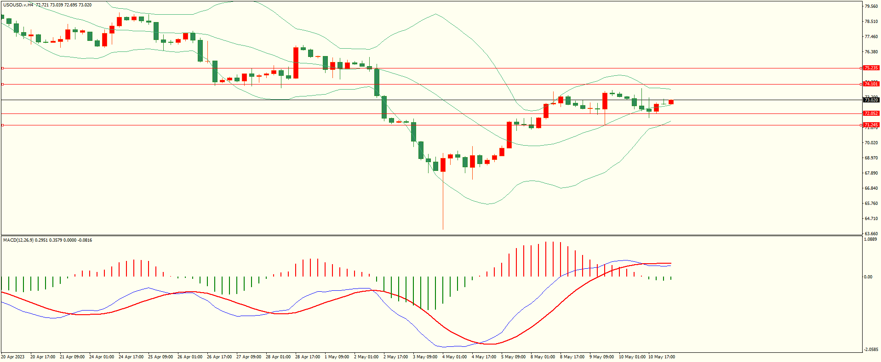Click the -2.0585 value on MACD scale
Image resolution: width=881 pixels, height=362 pixels.
pos(870,350)
